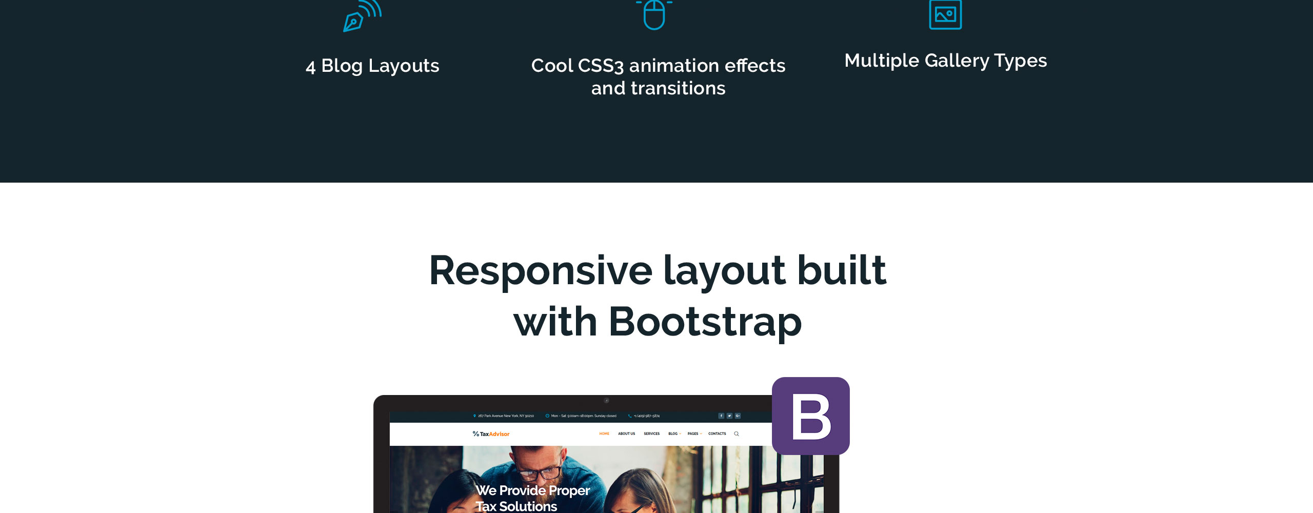Click the pen nib blog icon
Screen dimensions: 1313x513
(x=362, y=16)
